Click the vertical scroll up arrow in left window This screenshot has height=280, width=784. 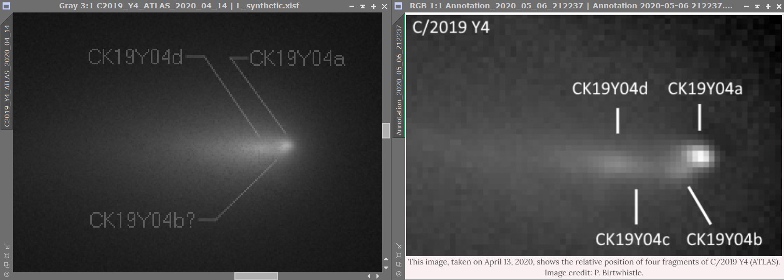click(386, 259)
